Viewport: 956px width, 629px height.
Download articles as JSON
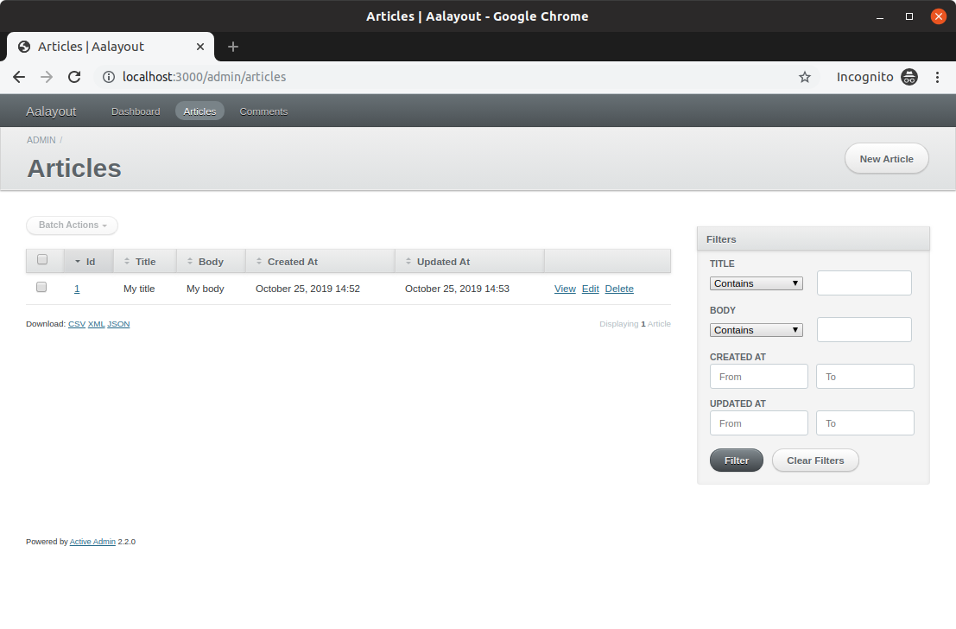118,324
